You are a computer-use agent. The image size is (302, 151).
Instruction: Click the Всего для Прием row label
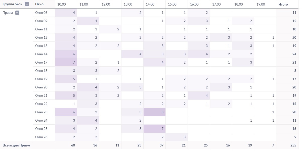coord(16,145)
